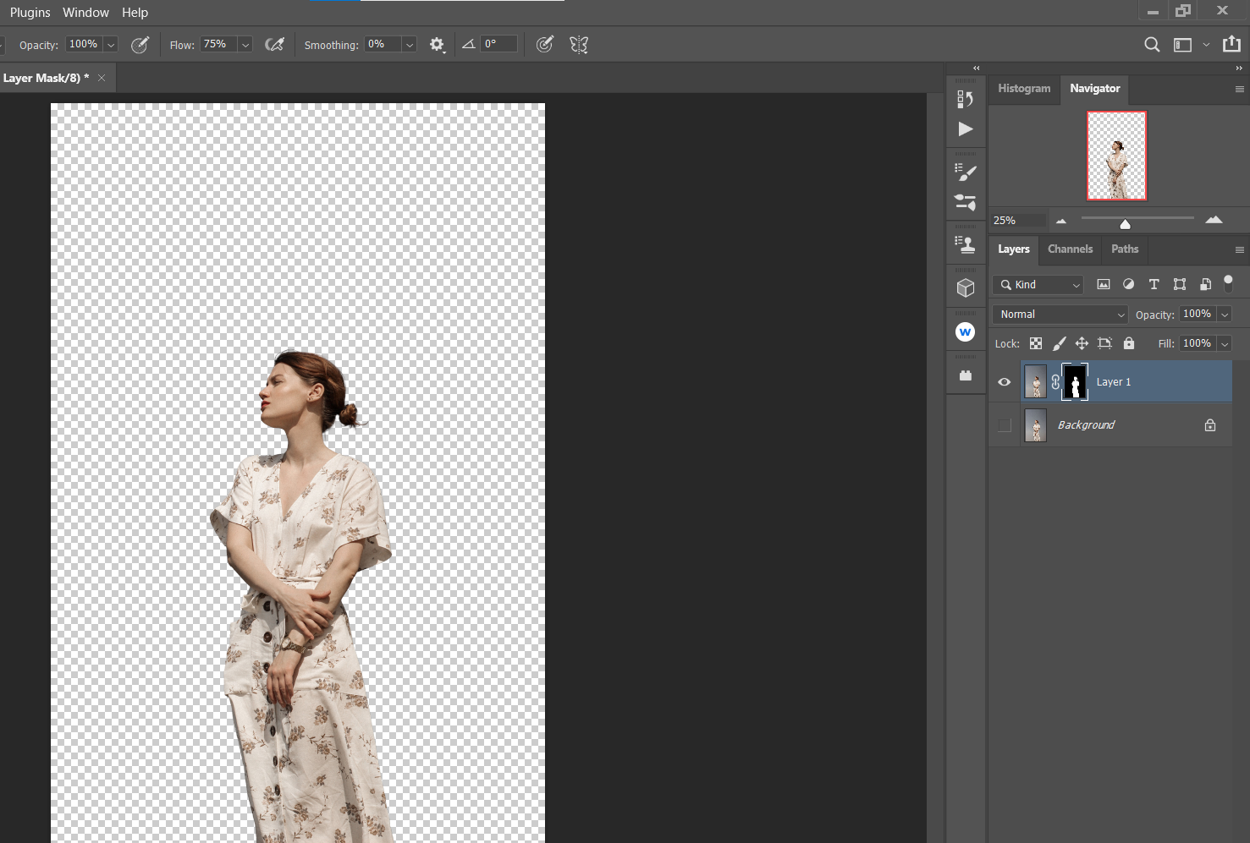Show the Background layer visibility box
This screenshot has height=843, width=1250.
[x=1005, y=425]
